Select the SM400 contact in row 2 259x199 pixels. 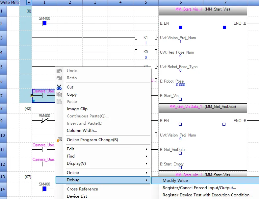coord(44,23)
